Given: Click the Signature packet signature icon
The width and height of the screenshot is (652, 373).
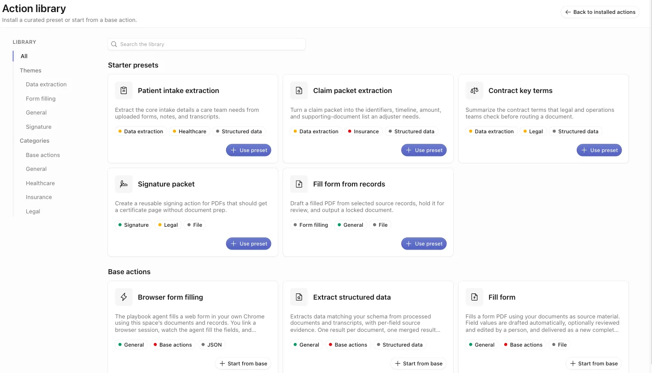Looking at the screenshot, I should [124, 184].
